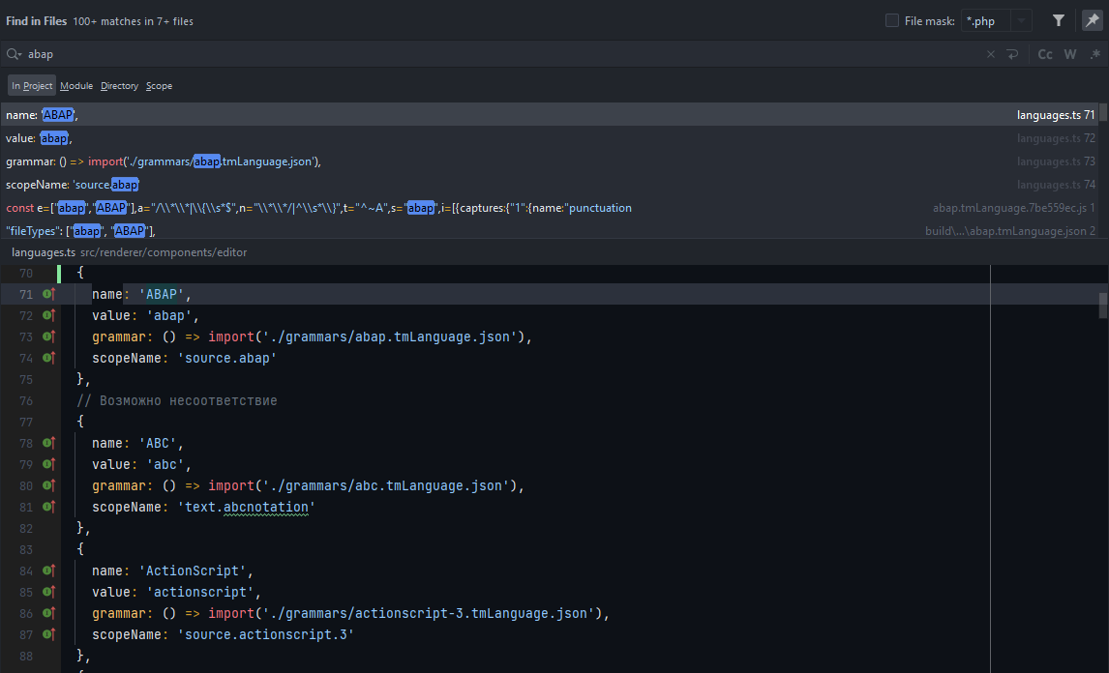1109x673 pixels.
Task: Switch to the Directory scope tab
Action: tap(120, 85)
